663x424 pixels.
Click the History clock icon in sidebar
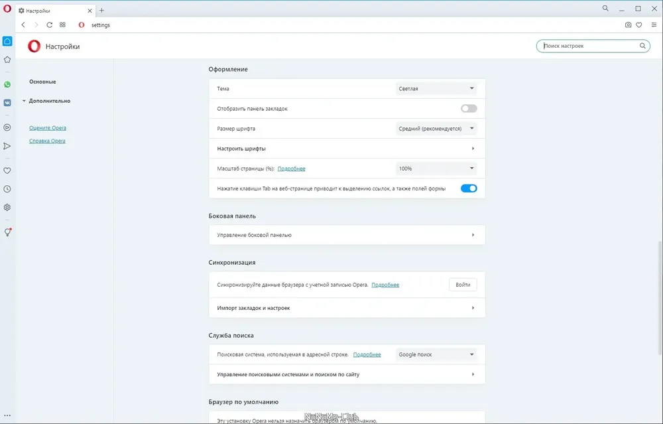pyautogui.click(x=7, y=189)
